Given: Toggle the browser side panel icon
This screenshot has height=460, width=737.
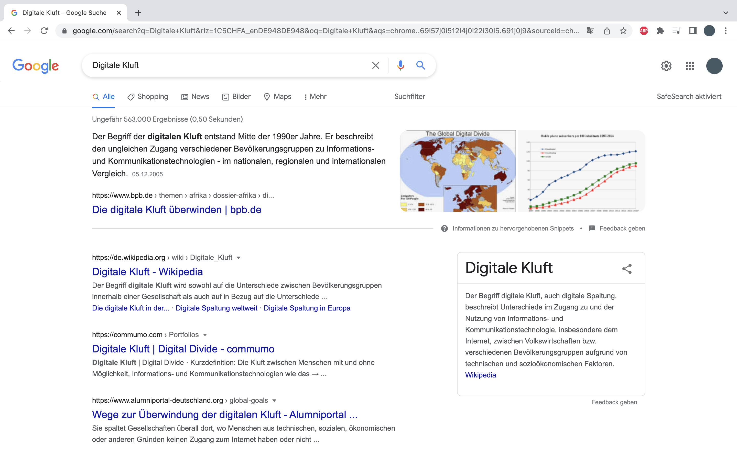Looking at the screenshot, I should point(693,31).
